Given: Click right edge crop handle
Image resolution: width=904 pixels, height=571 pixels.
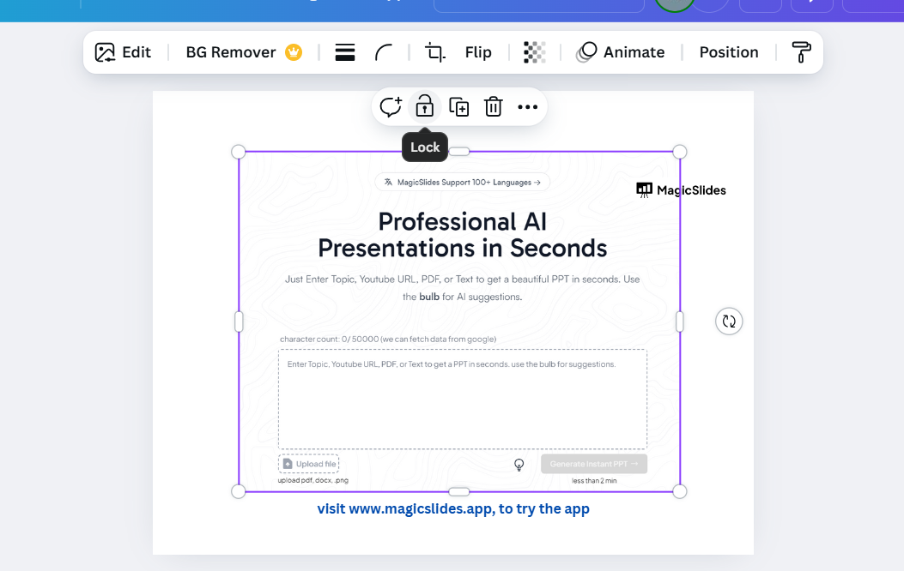Looking at the screenshot, I should [x=680, y=322].
